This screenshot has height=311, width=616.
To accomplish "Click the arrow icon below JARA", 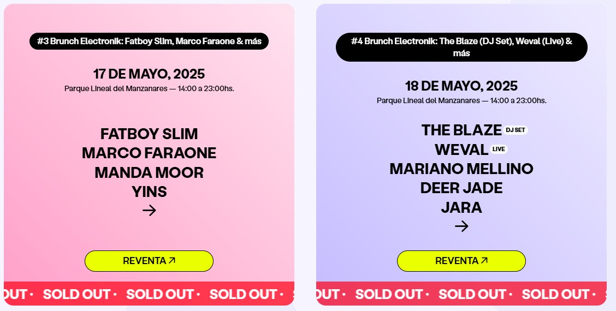I will pos(461,226).
